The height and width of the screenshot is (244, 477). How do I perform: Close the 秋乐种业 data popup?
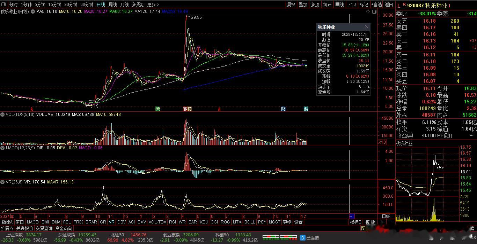coord(367,27)
